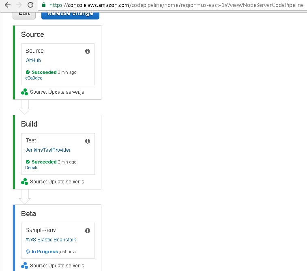Click the In Progress spinner icon

click(x=28, y=252)
